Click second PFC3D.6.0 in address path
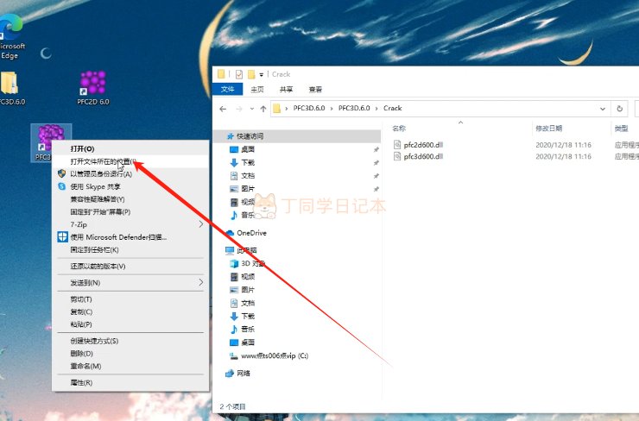Image resolution: width=639 pixels, height=421 pixels. [354, 109]
